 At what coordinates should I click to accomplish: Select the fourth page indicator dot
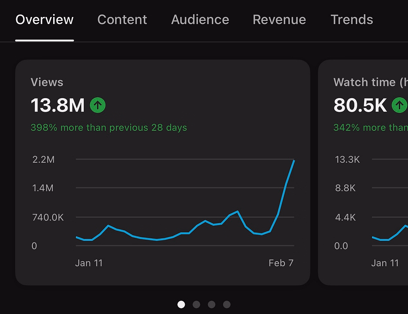point(227,304)
